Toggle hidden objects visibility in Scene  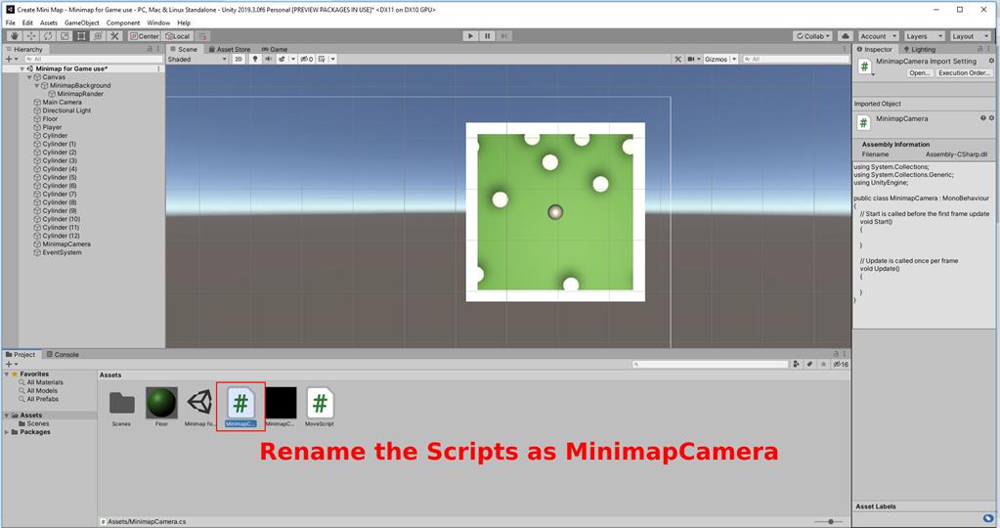[307, 59]
